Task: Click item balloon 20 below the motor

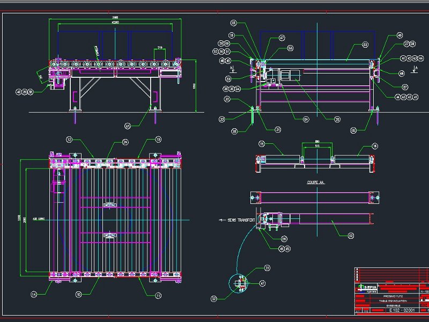Action: 337,120
